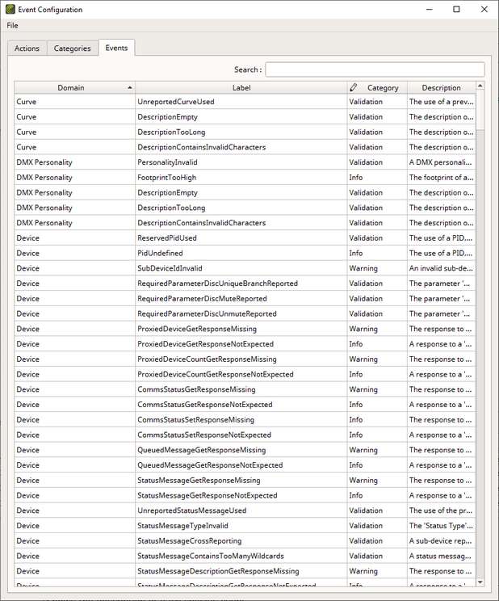
Task: Select CommsStatusGetResponseMissing label cell
Action: (x=241, y=389)
